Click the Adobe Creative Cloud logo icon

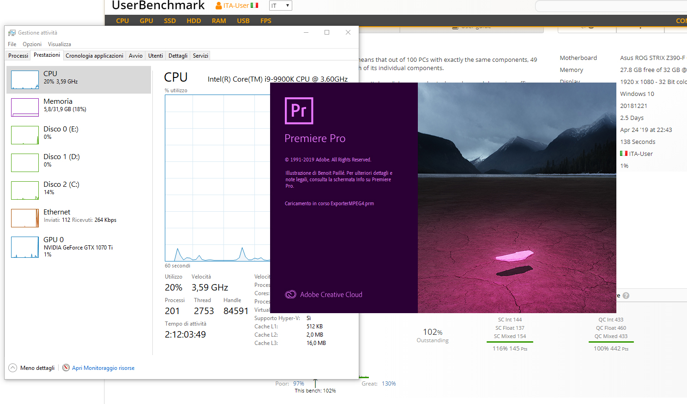290,295
